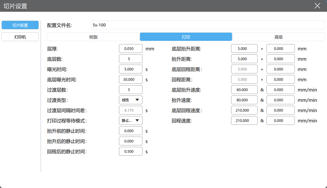
Task: Open the 打印过程等待模式 dropdown
Action: [131, 120]
